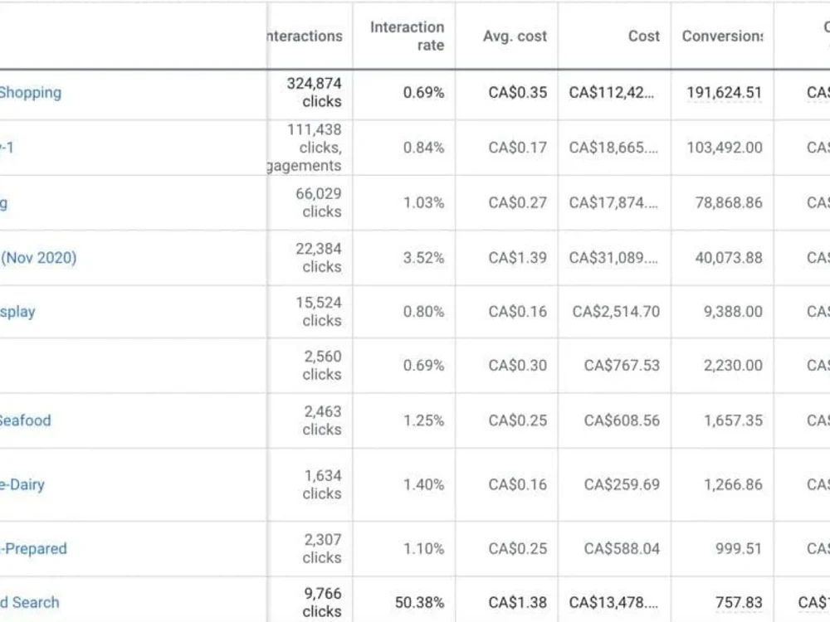Sort by Cost column header
The height and width of the screenshot is (622, 830).
(x=644, y=36)
